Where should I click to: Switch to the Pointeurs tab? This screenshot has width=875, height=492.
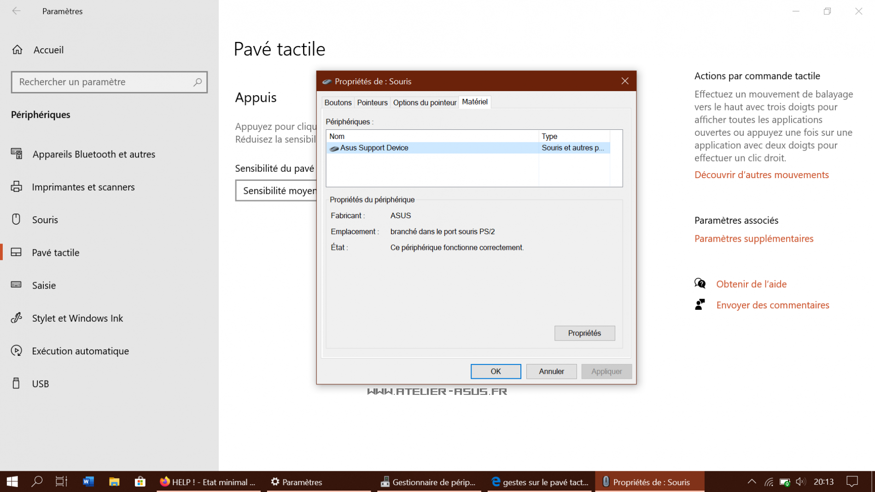tap(372, 102)
